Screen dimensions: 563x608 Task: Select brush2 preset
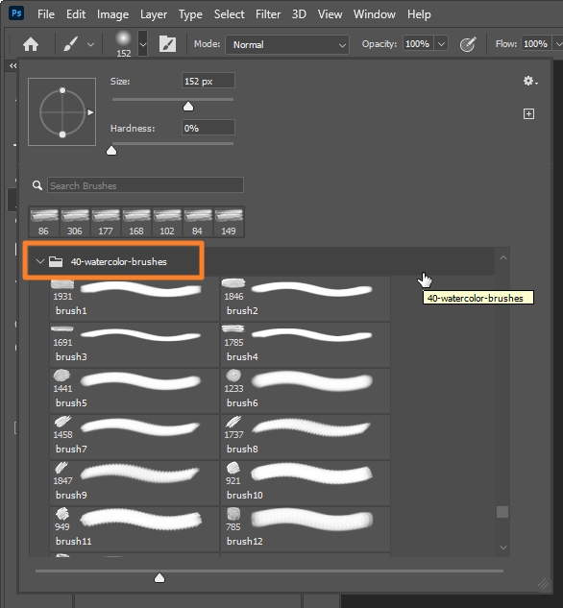click(x=306, y=299)
